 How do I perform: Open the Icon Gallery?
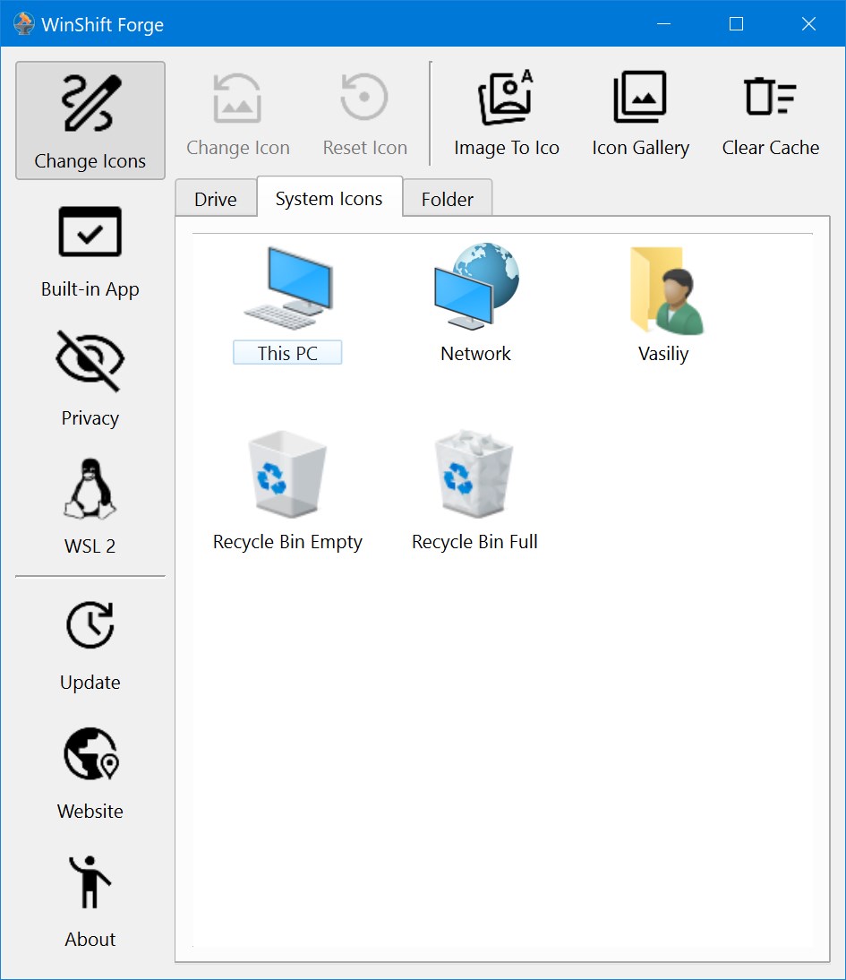(640, 114)
